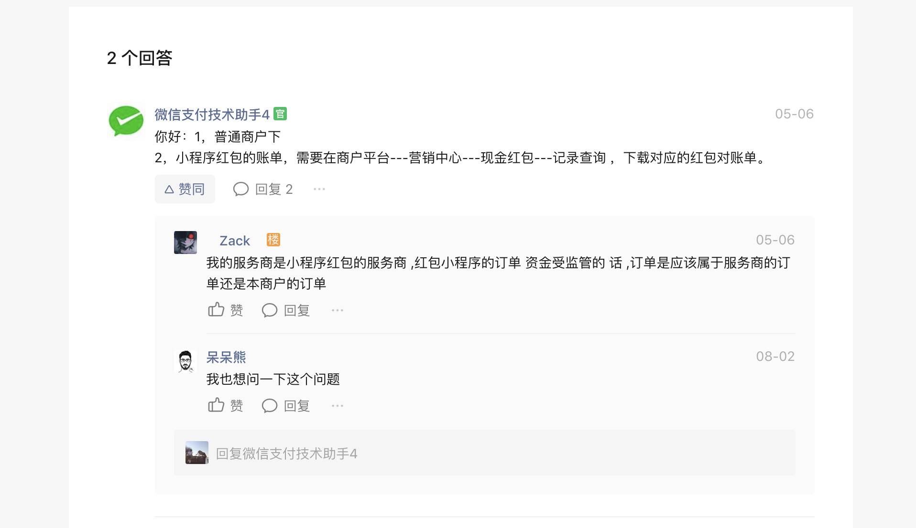The height and width of the screenshot is (528, 916).
Task: Click reply bubble icon under 呆呆熊's comment
Action: pos(270,406)
